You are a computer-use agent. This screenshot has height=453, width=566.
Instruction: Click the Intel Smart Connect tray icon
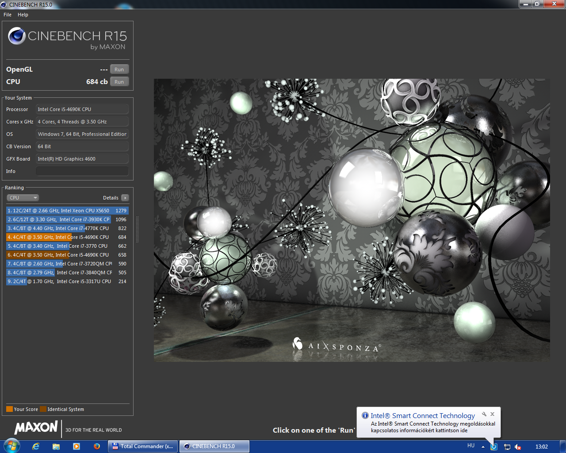pyautogui.click(x=494, y=447)
